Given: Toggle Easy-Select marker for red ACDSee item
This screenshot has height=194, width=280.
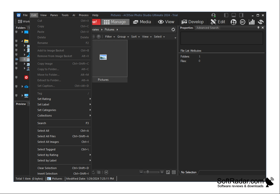Looking at the screenshot, I should coord(16,77).
